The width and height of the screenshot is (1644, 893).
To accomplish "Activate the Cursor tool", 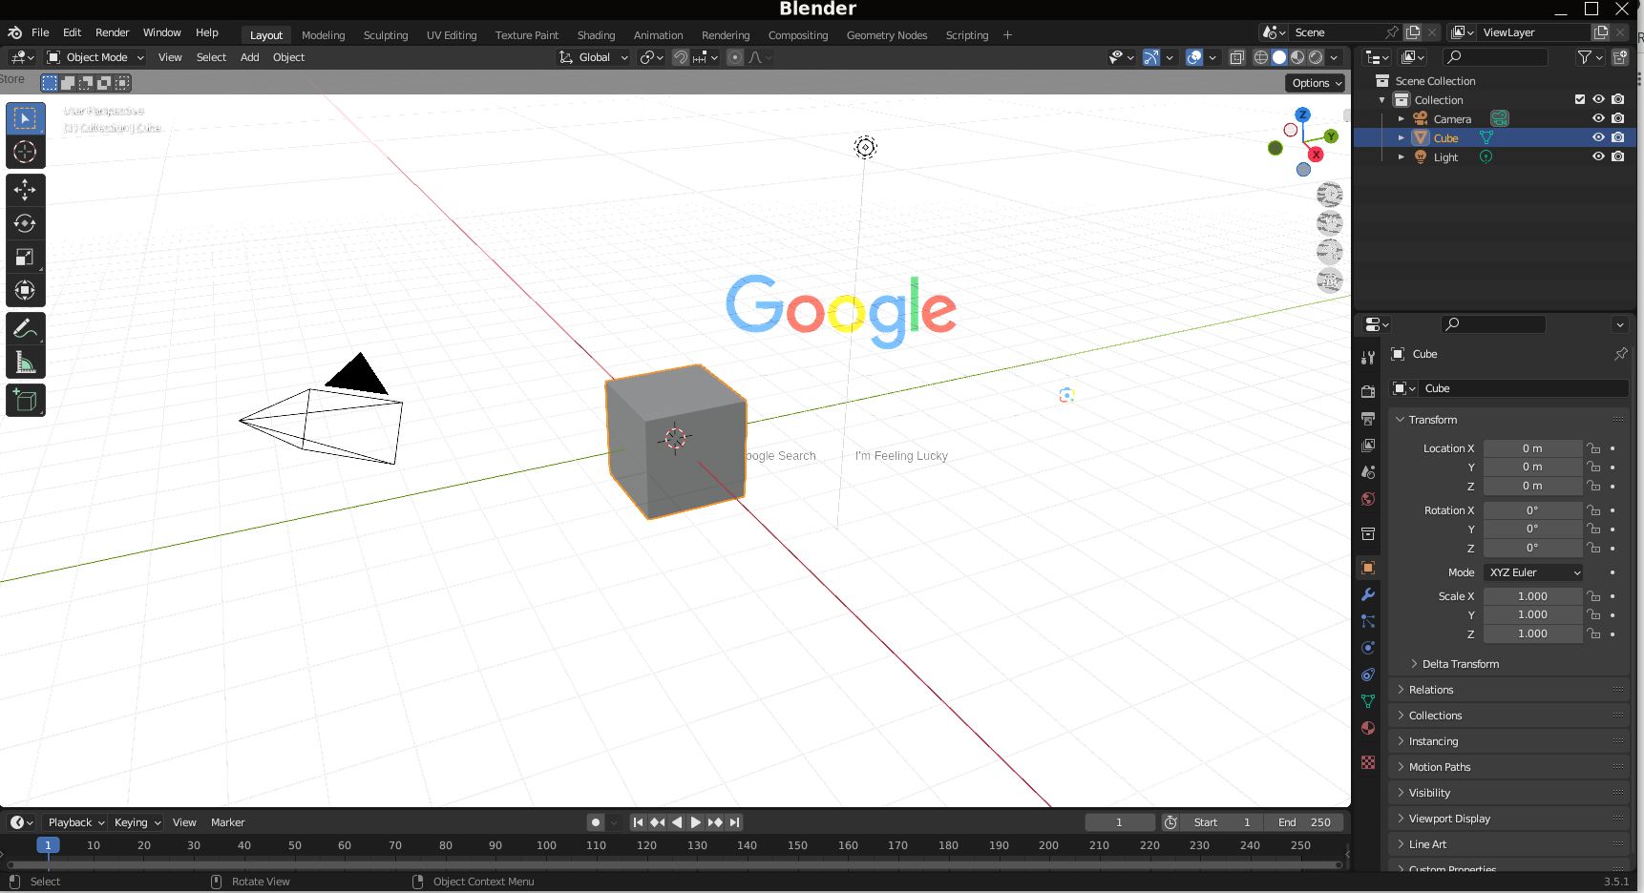I will pos(26,152).
